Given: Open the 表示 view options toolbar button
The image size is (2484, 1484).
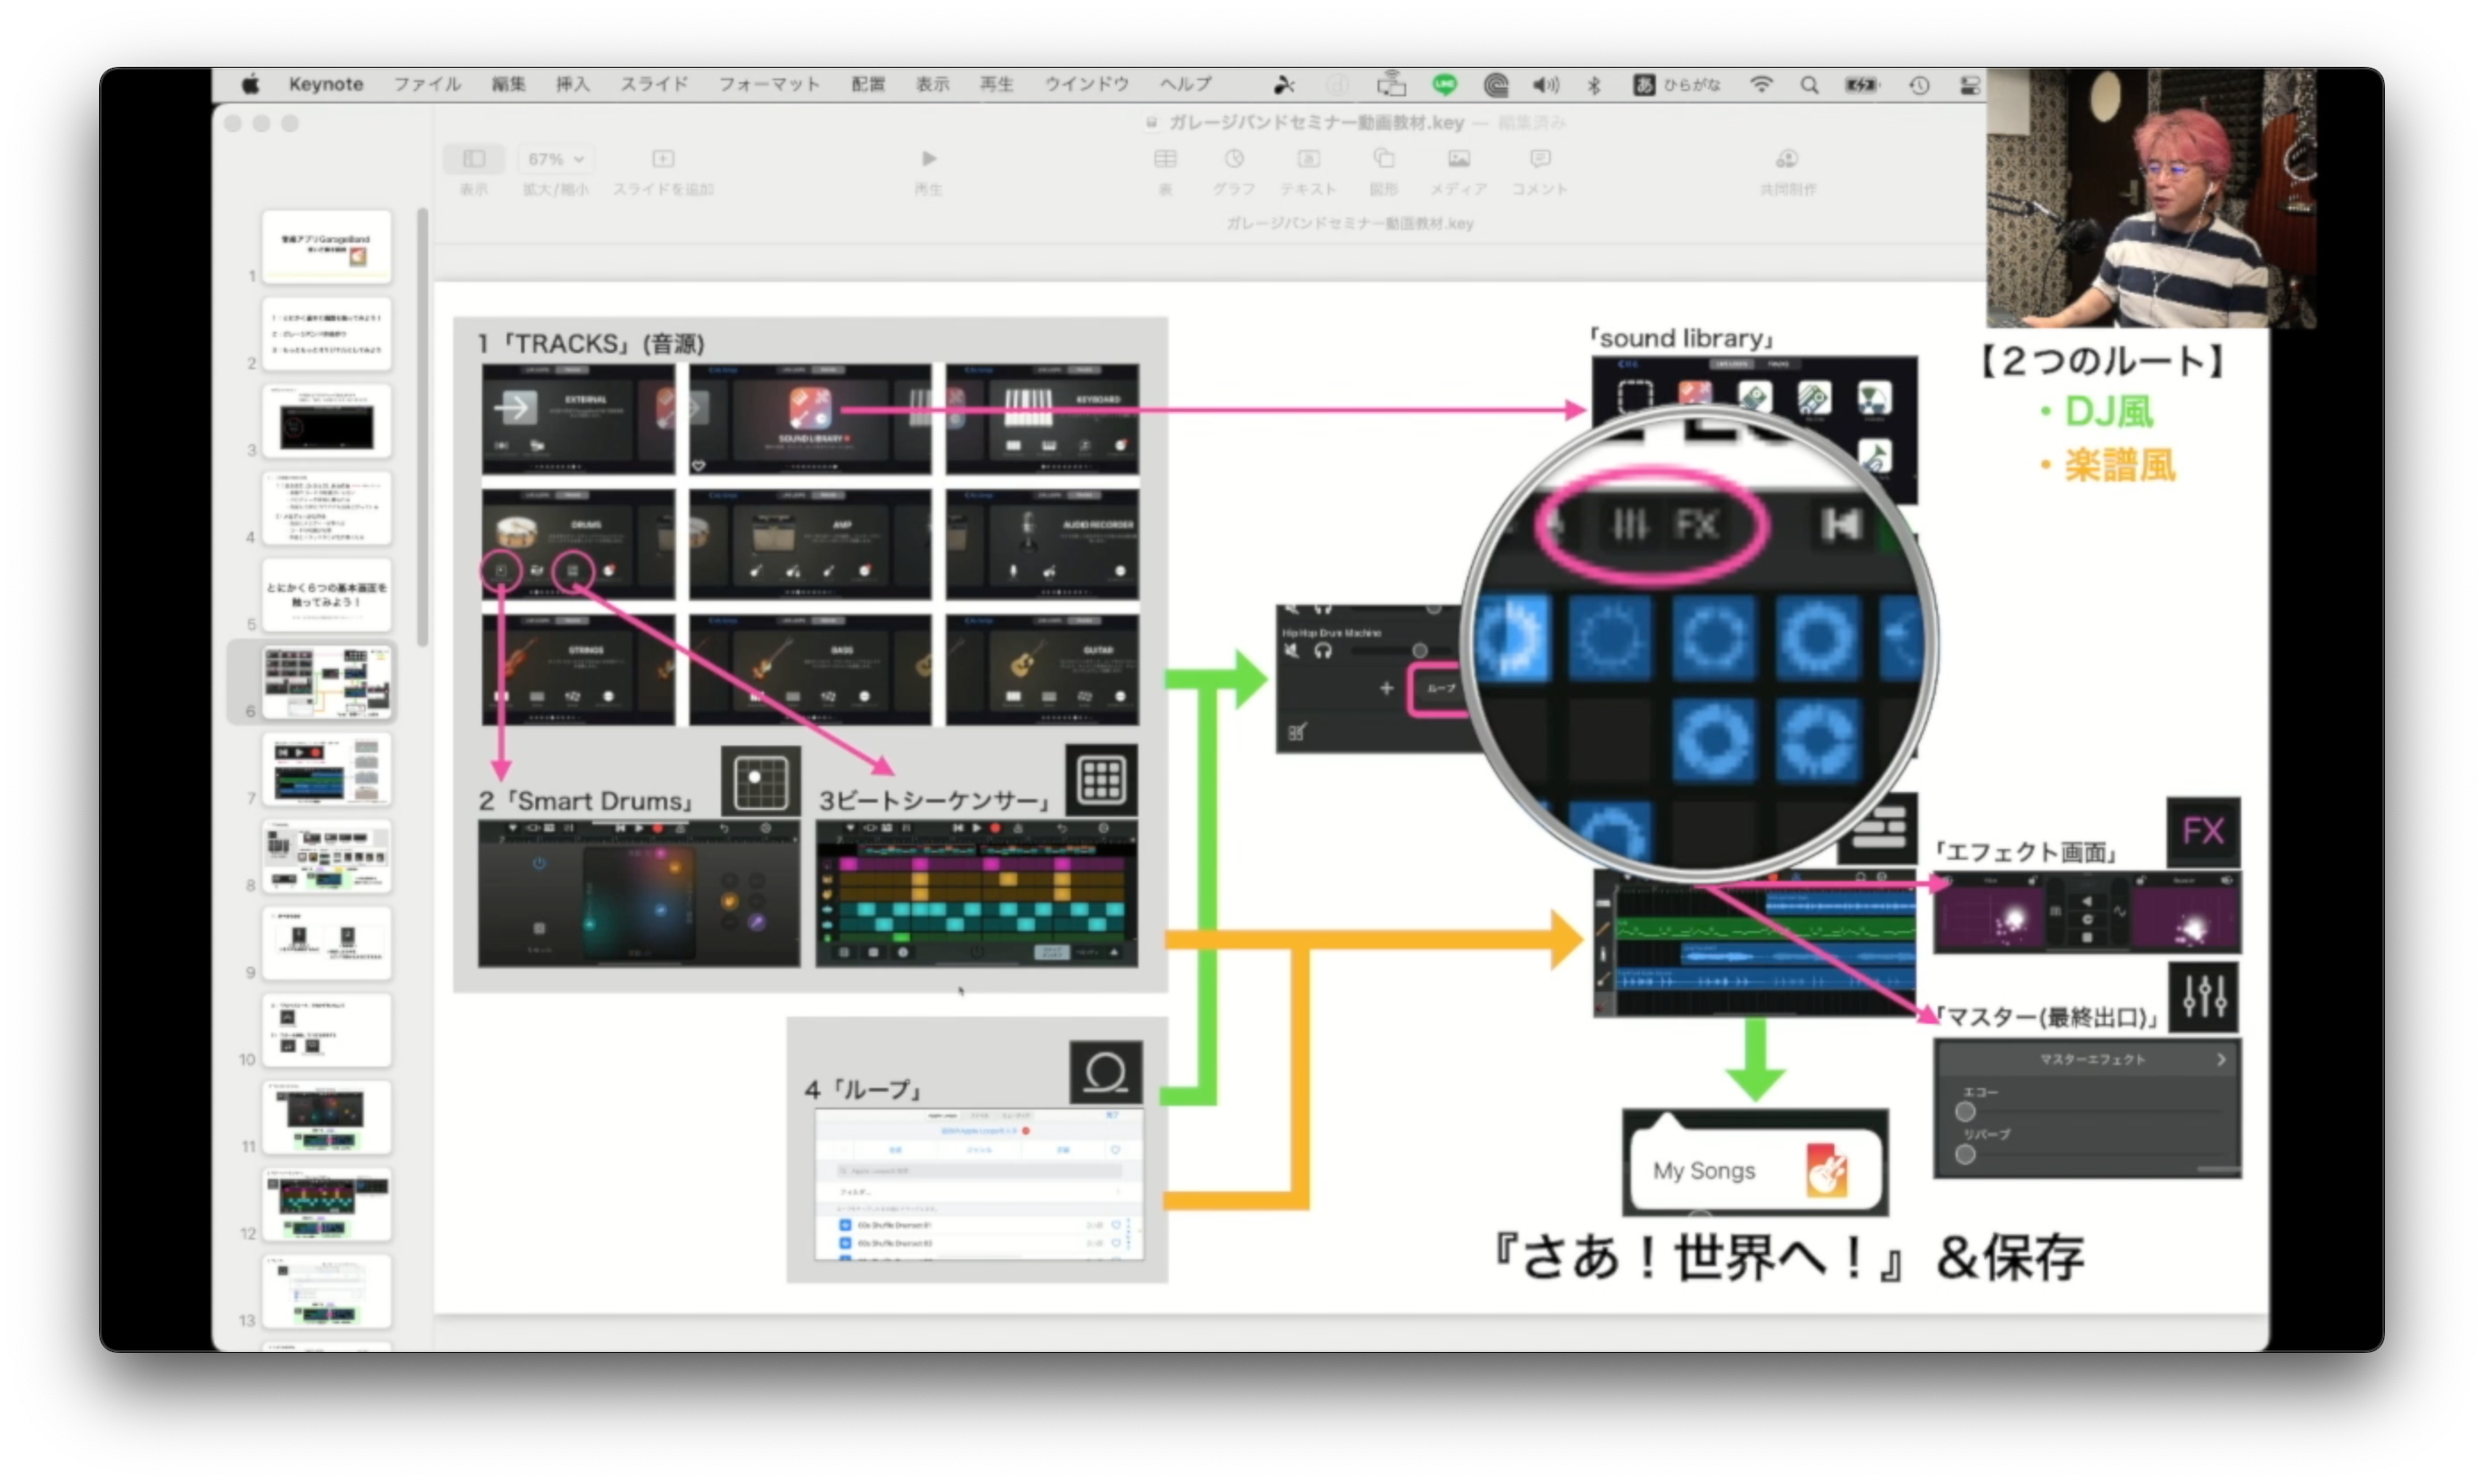Looking at the screenshot, I should 473,159.
